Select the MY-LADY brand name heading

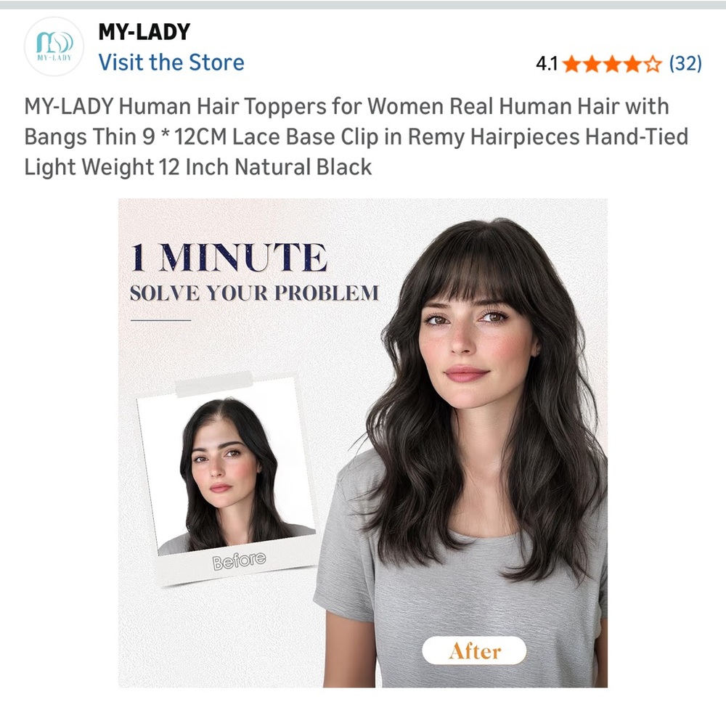pyautogui.click(x=144, y=32)
